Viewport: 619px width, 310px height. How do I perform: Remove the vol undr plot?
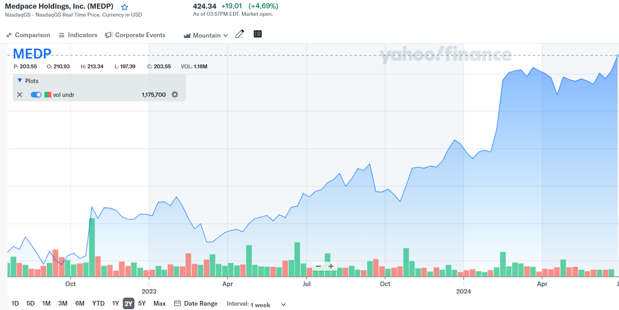(20, 95)
